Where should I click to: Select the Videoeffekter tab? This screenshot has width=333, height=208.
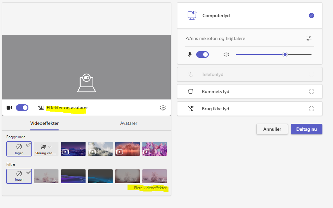(x=44, y=123)
